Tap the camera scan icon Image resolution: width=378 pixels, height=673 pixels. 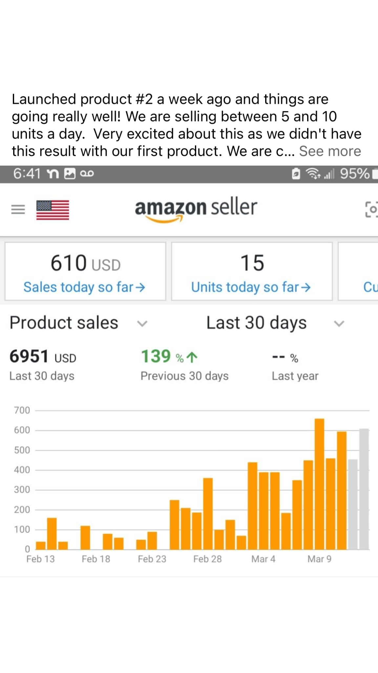[x=371, y=209]
